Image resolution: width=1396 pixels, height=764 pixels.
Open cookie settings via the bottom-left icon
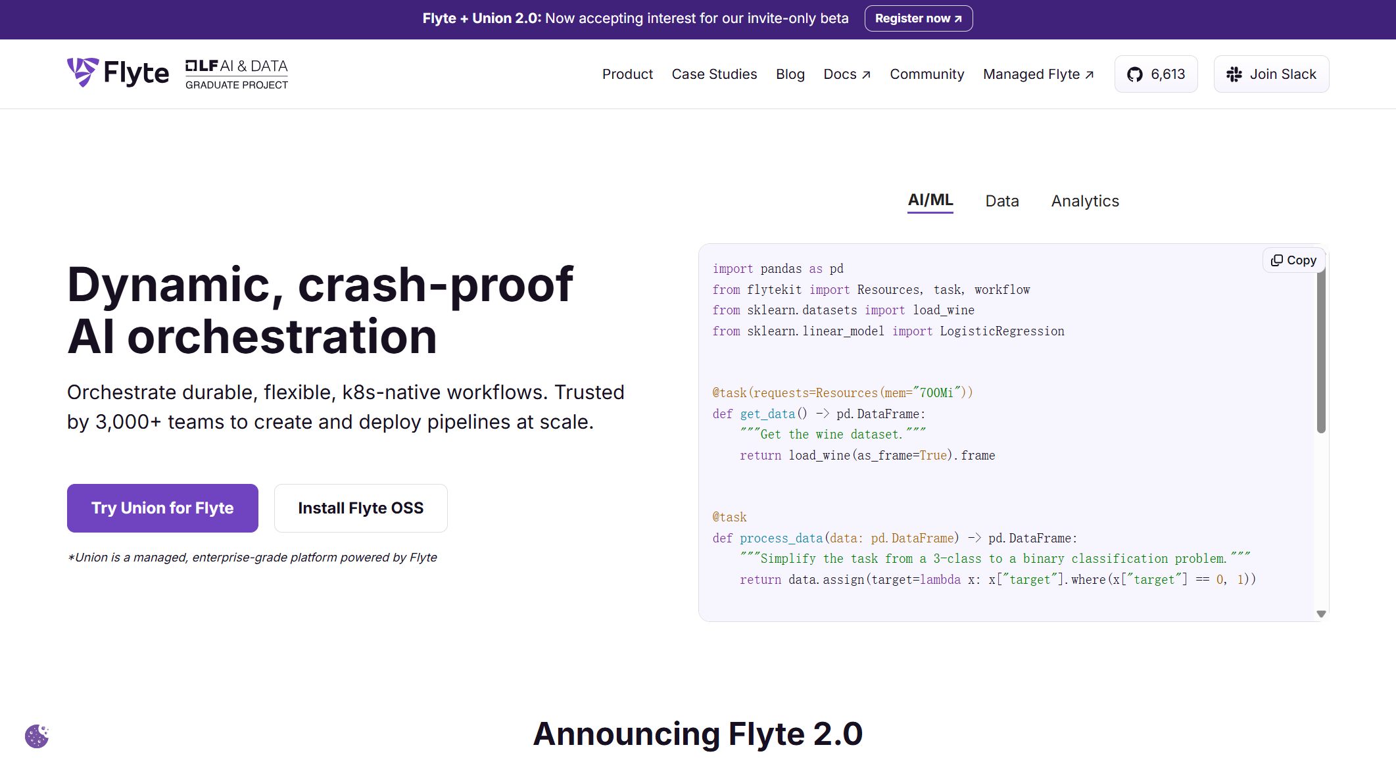click(x=37, y=736)
